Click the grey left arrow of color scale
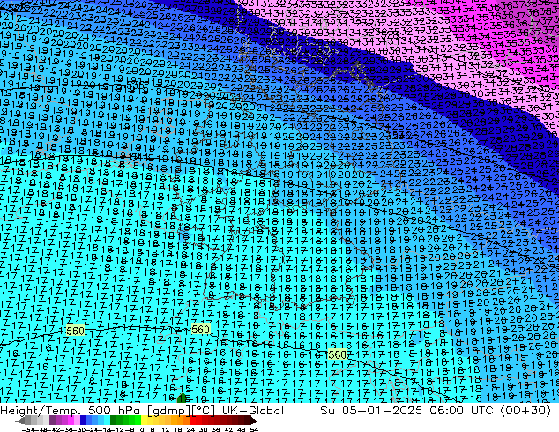The image size is (559, 432). [20, 421]
